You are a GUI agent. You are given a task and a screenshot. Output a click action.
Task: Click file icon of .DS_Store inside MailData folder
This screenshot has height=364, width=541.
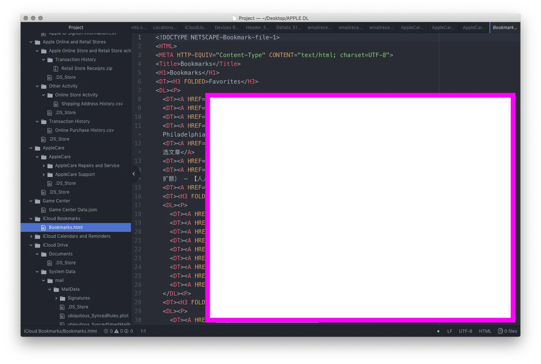point(62,307)
